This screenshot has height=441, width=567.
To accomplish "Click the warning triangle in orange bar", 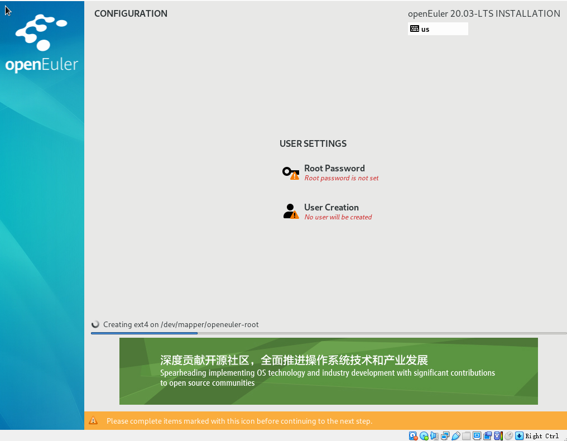I will click(93, 421).
